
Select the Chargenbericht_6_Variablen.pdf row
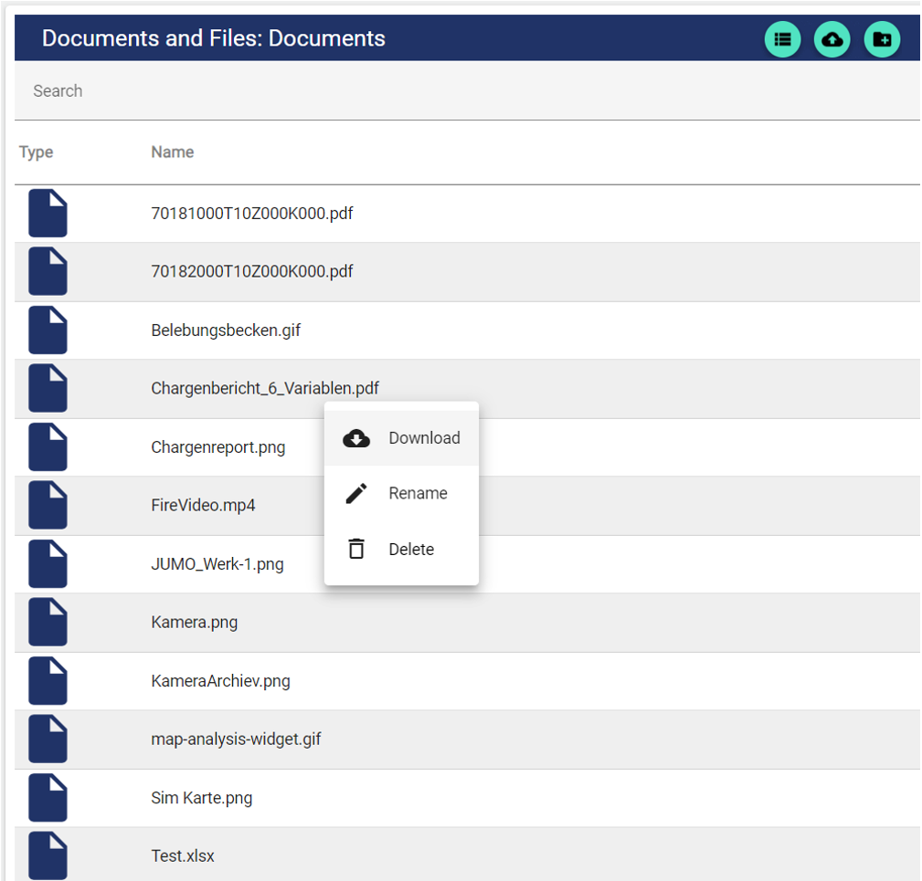click(x=264, y=389)
